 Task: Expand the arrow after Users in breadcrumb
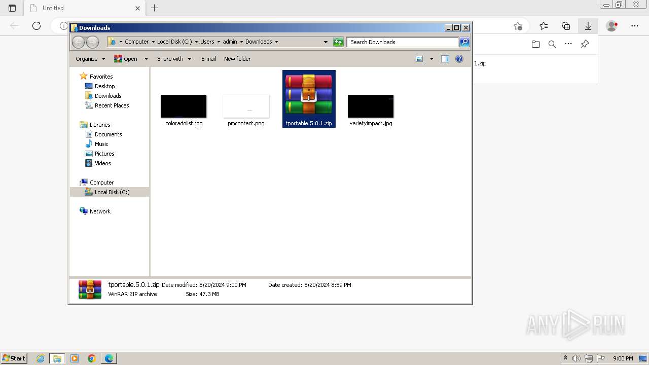tap(219, 42)
